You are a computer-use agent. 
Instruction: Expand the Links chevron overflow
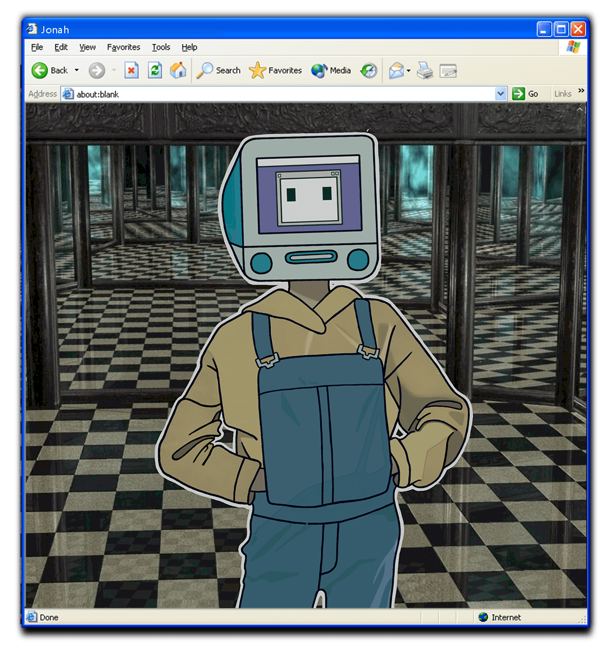(x=581, y=90)
